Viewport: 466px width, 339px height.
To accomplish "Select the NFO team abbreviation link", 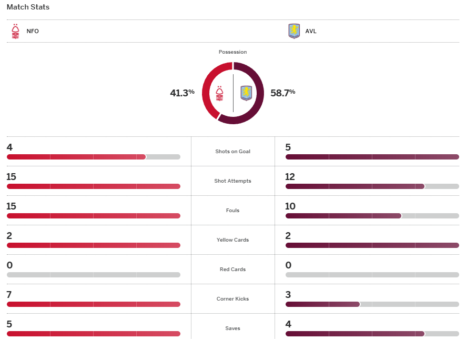I will tap(33, 31).
